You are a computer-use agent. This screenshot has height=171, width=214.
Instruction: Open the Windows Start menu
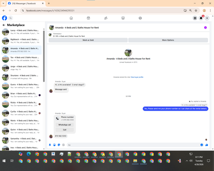pyautogui.click(x=4, y=161)
